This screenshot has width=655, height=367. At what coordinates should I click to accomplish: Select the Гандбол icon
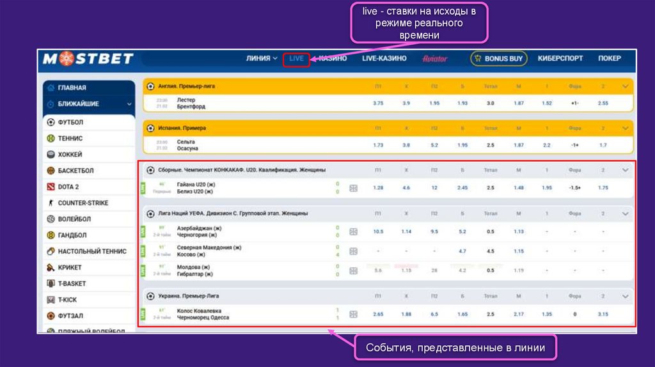[x=51, y=235]
